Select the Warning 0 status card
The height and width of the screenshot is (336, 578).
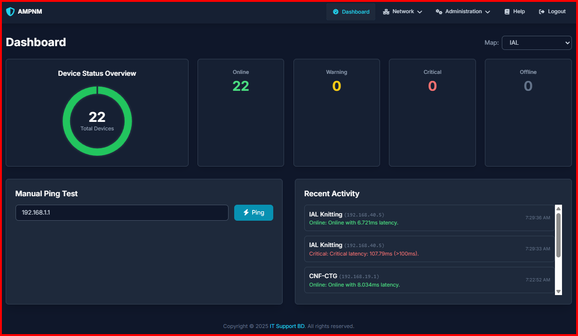point(337,112)
